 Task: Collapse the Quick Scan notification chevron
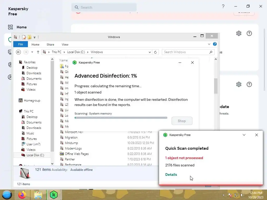pyautogui.click(x=244, y=135)
